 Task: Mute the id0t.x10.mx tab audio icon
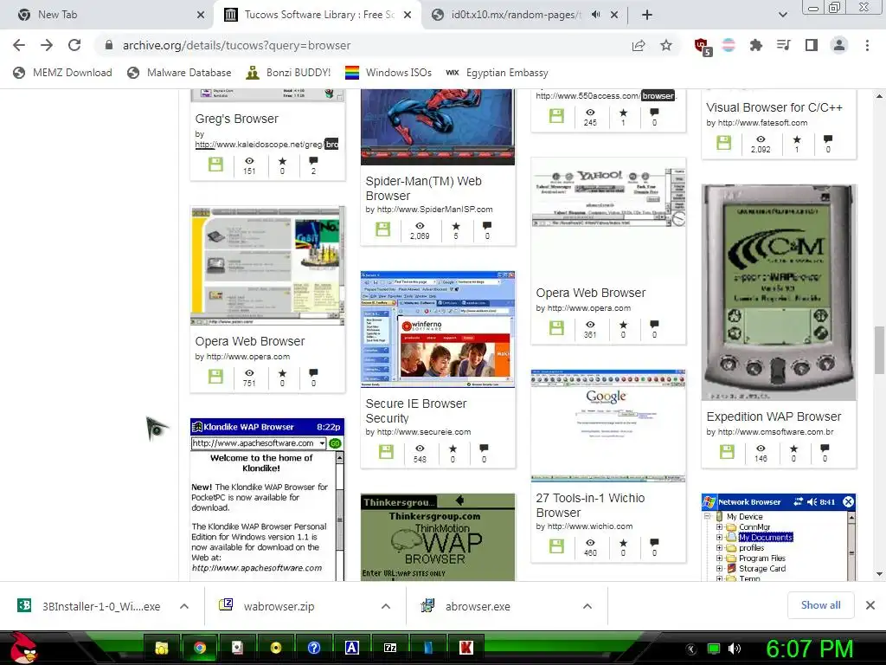click(x=595, y=15)
